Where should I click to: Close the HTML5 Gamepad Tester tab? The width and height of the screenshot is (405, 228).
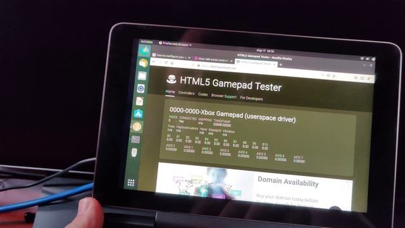tap(274, 64)
